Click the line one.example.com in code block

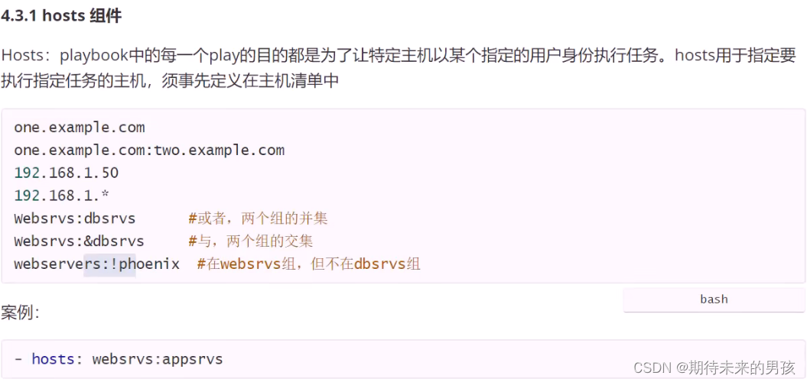click(x=80, y=128)
